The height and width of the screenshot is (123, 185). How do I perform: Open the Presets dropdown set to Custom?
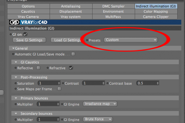click(x=131, y=40)
